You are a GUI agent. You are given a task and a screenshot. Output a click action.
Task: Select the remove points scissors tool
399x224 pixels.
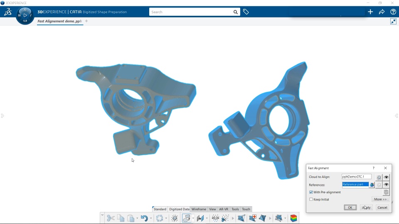point(225,218)
